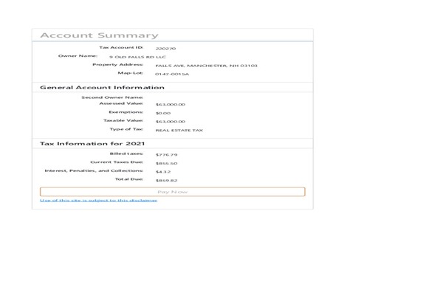This screenshot has width=443, height=295.
Task: Click the Account Summary heading
Action: [x=99, y=35]
